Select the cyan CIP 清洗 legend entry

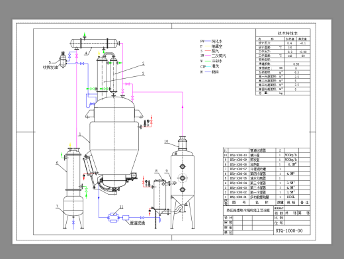click(210, 66)
